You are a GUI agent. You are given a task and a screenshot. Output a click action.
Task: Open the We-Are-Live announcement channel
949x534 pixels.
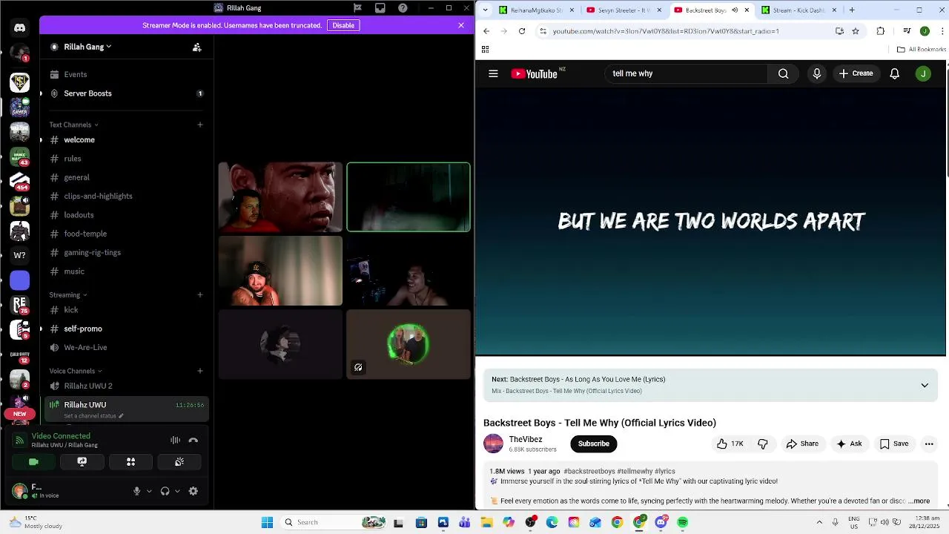(x=126, y=347)
